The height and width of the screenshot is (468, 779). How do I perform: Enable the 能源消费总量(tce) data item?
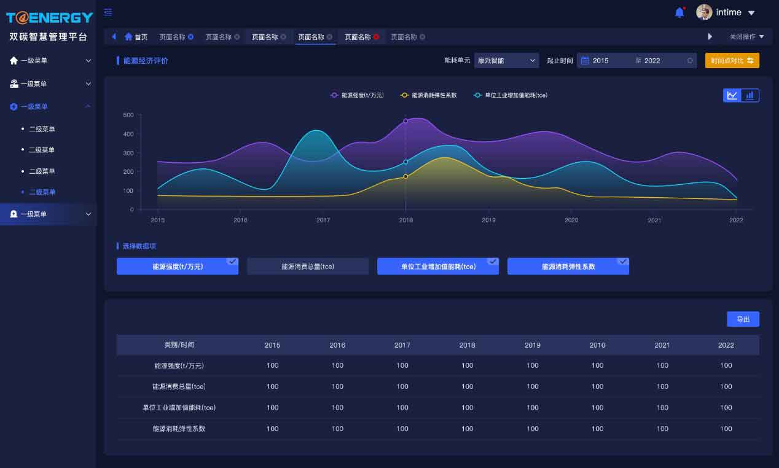(x=307, y=267)
